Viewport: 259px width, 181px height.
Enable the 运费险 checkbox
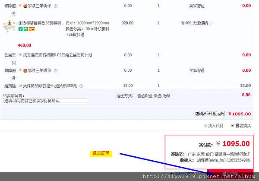point(20,85)
